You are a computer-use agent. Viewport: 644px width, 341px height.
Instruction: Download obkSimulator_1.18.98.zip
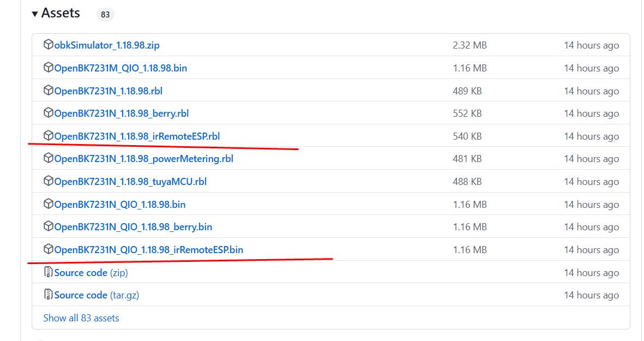coord(107,45)
